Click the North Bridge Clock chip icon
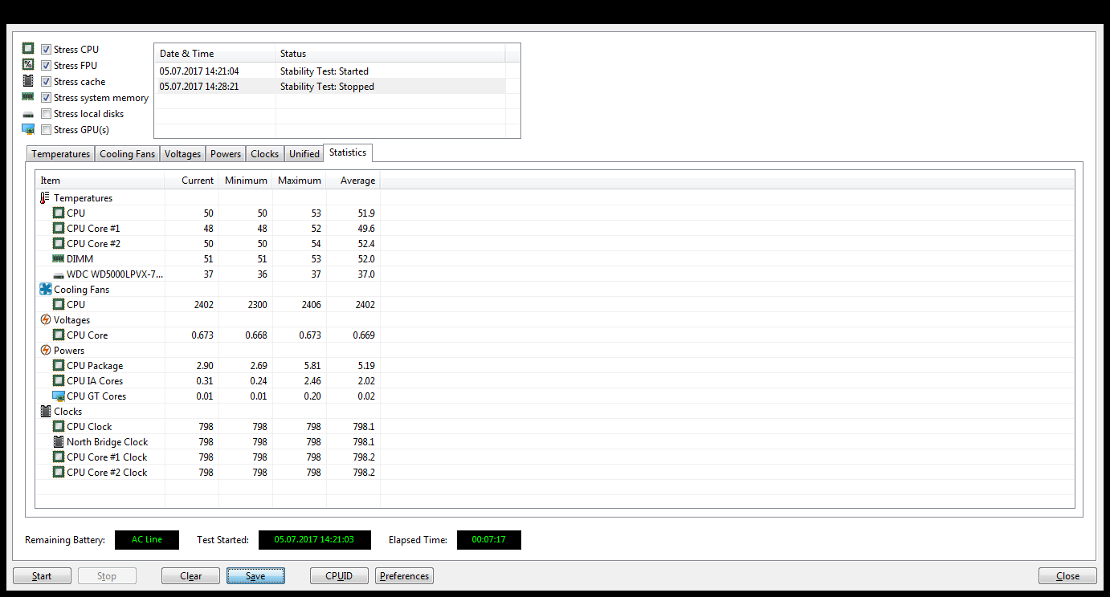Viewport: 1110px width, 597px height. pos(59,442)
